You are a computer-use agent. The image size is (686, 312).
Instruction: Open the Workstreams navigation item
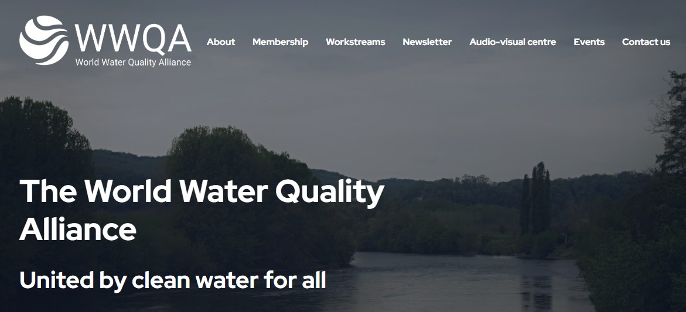pos(355,42)
